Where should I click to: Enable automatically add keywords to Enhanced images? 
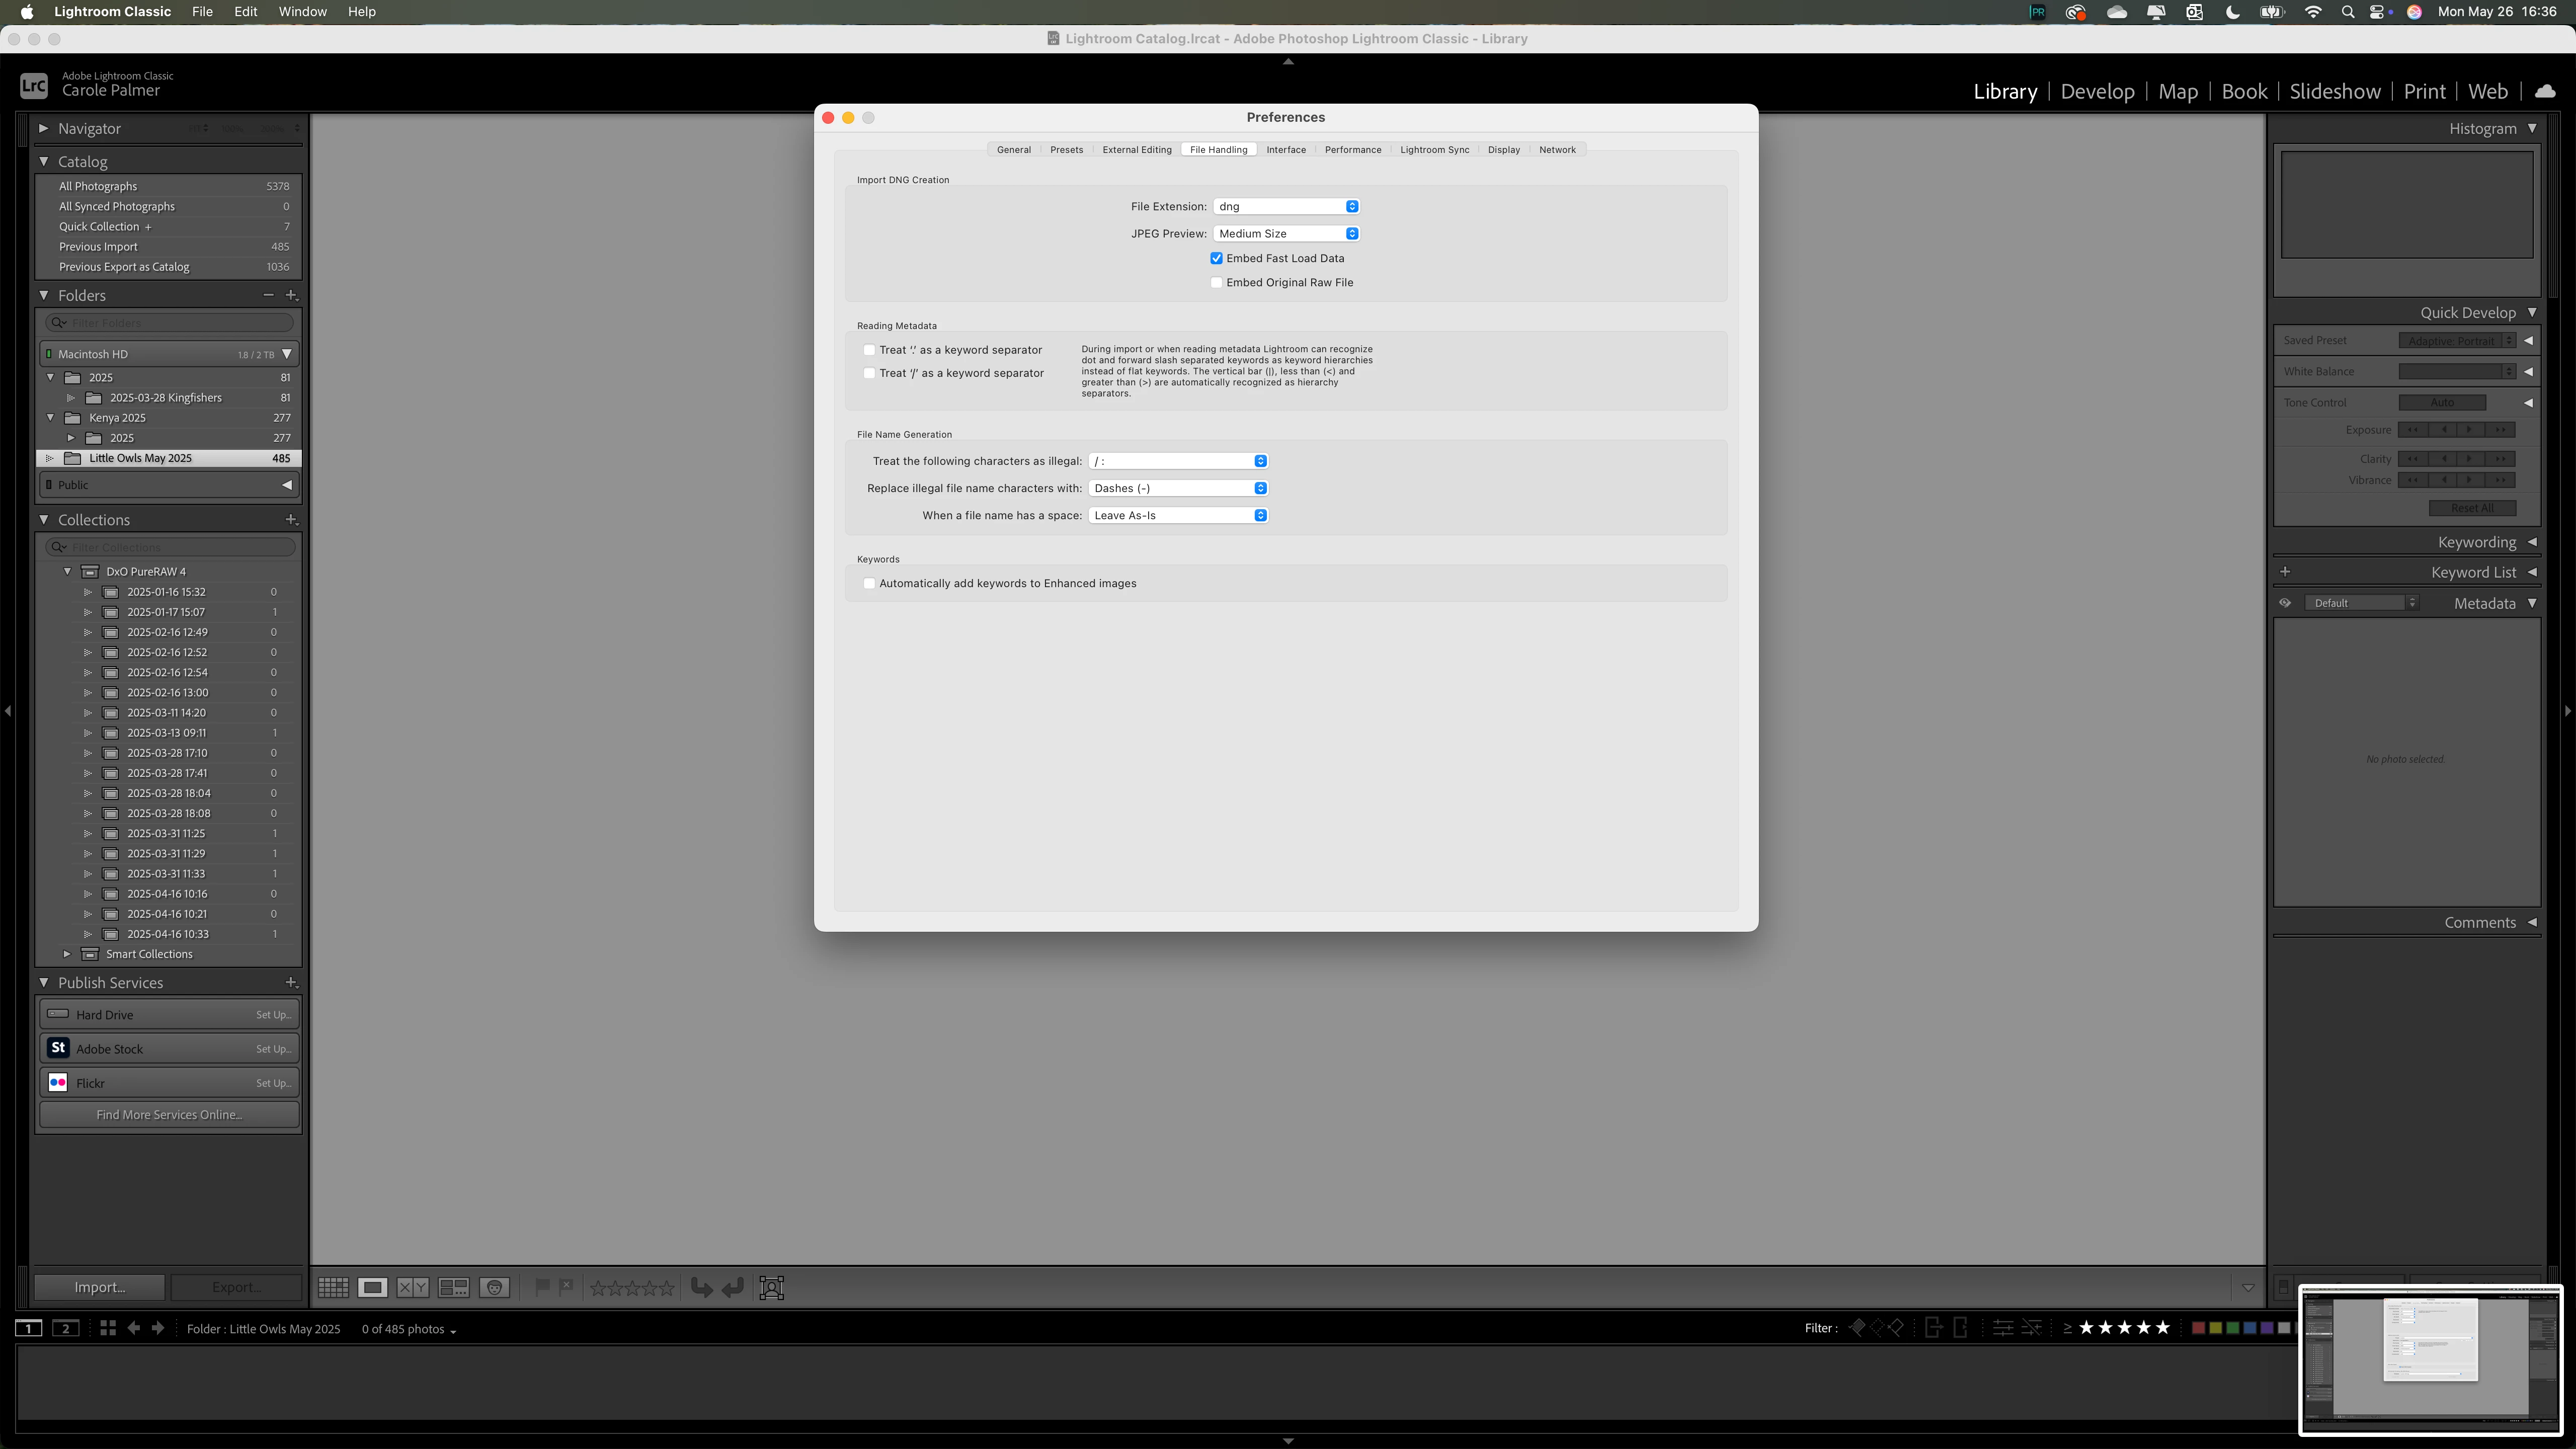tap(869, 583)
